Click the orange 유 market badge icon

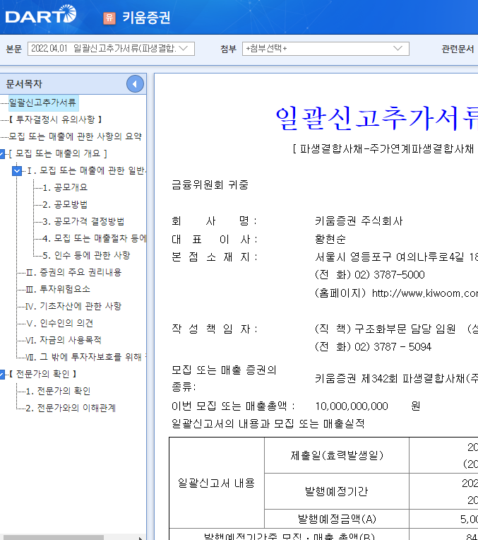coord(109,18)
